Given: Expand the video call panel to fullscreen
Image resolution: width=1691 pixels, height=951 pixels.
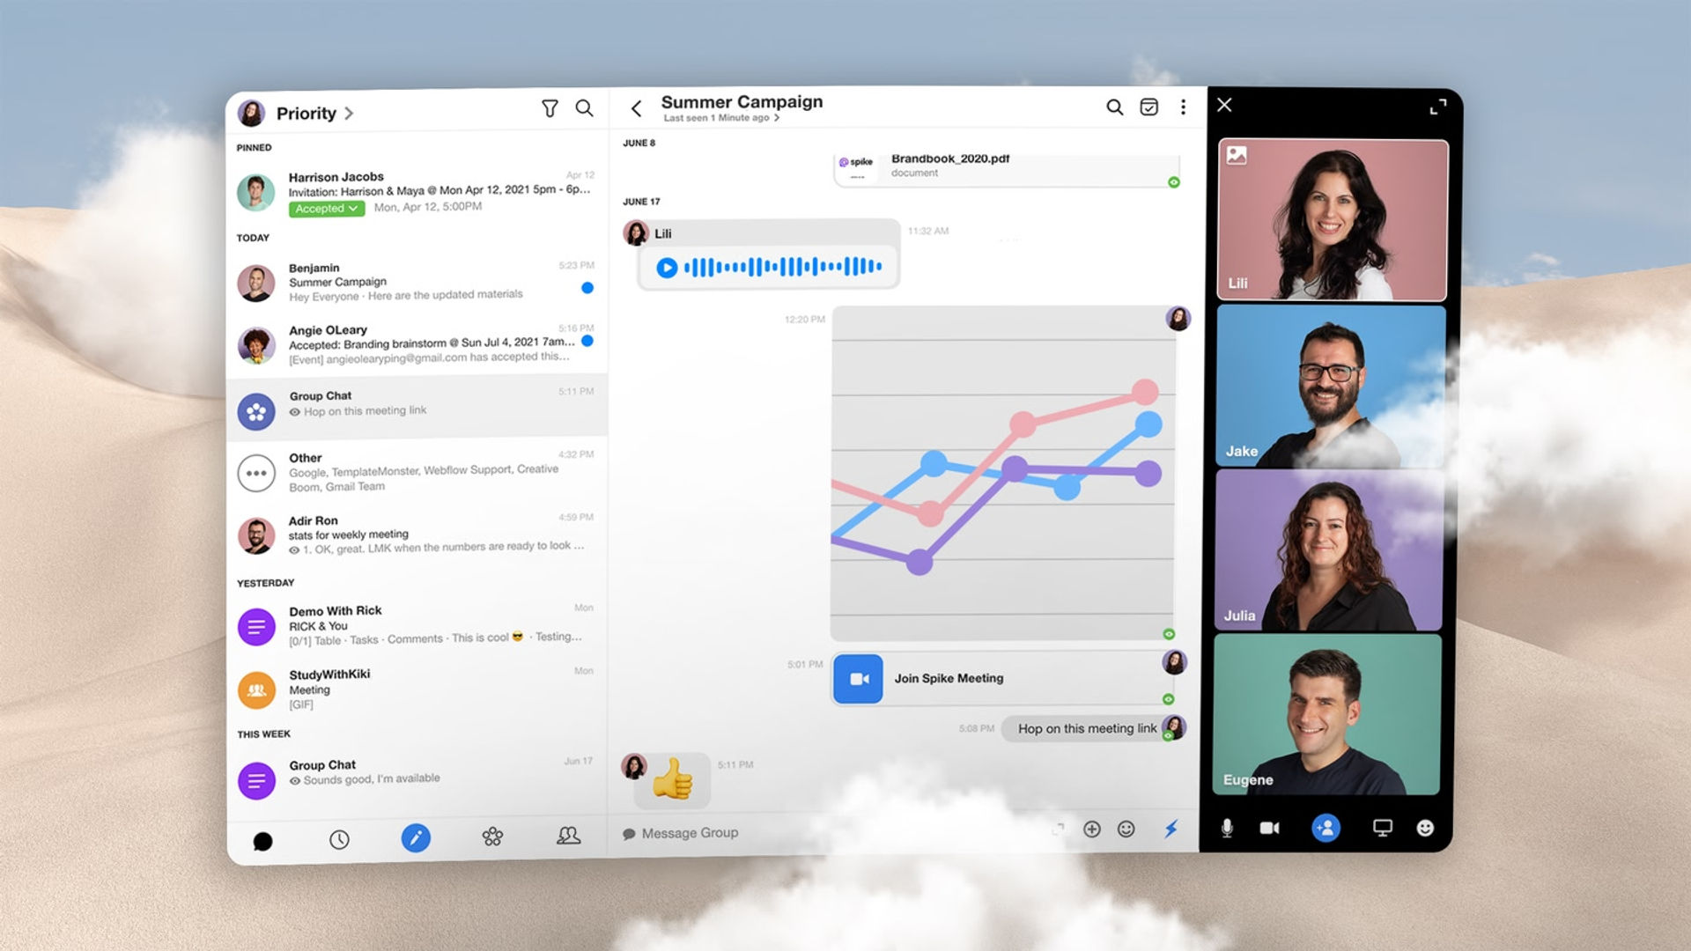Looking at the screenshot, I should pyautogui.click(x=1437, y=107).
